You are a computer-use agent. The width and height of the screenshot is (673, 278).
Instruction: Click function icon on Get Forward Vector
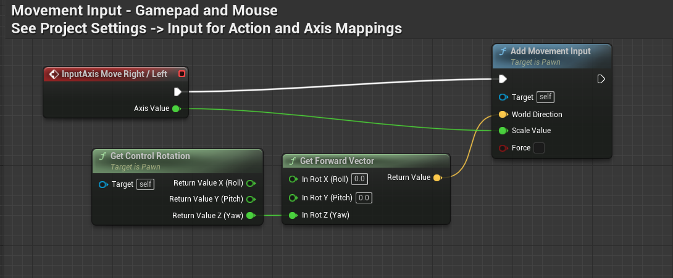pos(293,161)
